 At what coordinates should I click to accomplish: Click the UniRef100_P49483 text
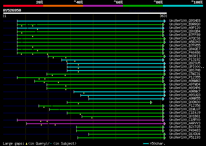click(x=185, y=131)
